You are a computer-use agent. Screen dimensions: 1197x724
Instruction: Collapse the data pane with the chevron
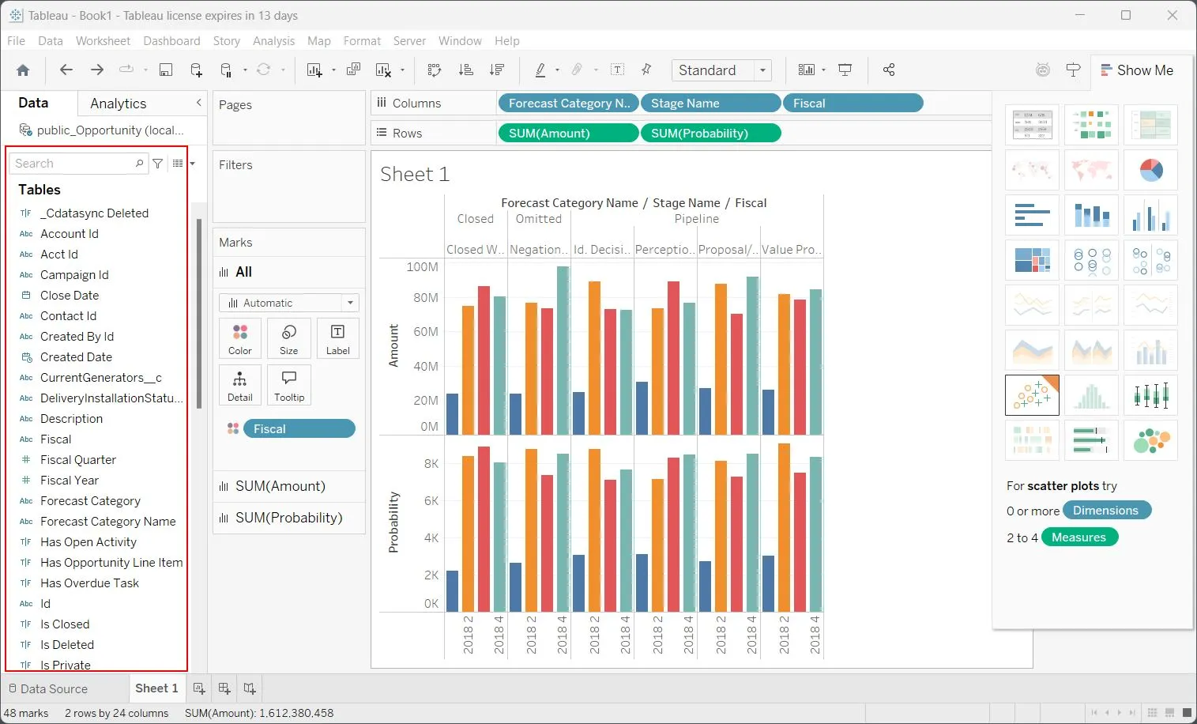198,102
